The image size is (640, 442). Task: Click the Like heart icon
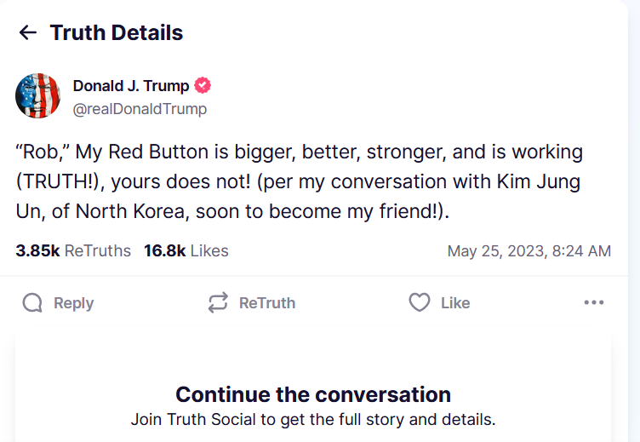point(420,303)
